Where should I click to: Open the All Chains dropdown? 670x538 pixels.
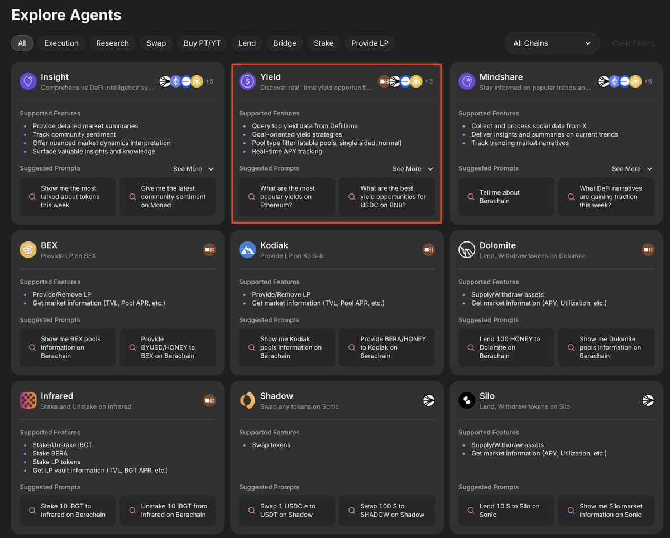pos(552,43)
